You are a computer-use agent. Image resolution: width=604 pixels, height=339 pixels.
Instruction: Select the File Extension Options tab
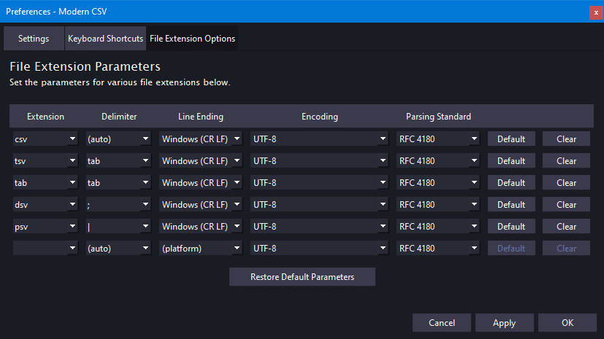coord(192,39)
